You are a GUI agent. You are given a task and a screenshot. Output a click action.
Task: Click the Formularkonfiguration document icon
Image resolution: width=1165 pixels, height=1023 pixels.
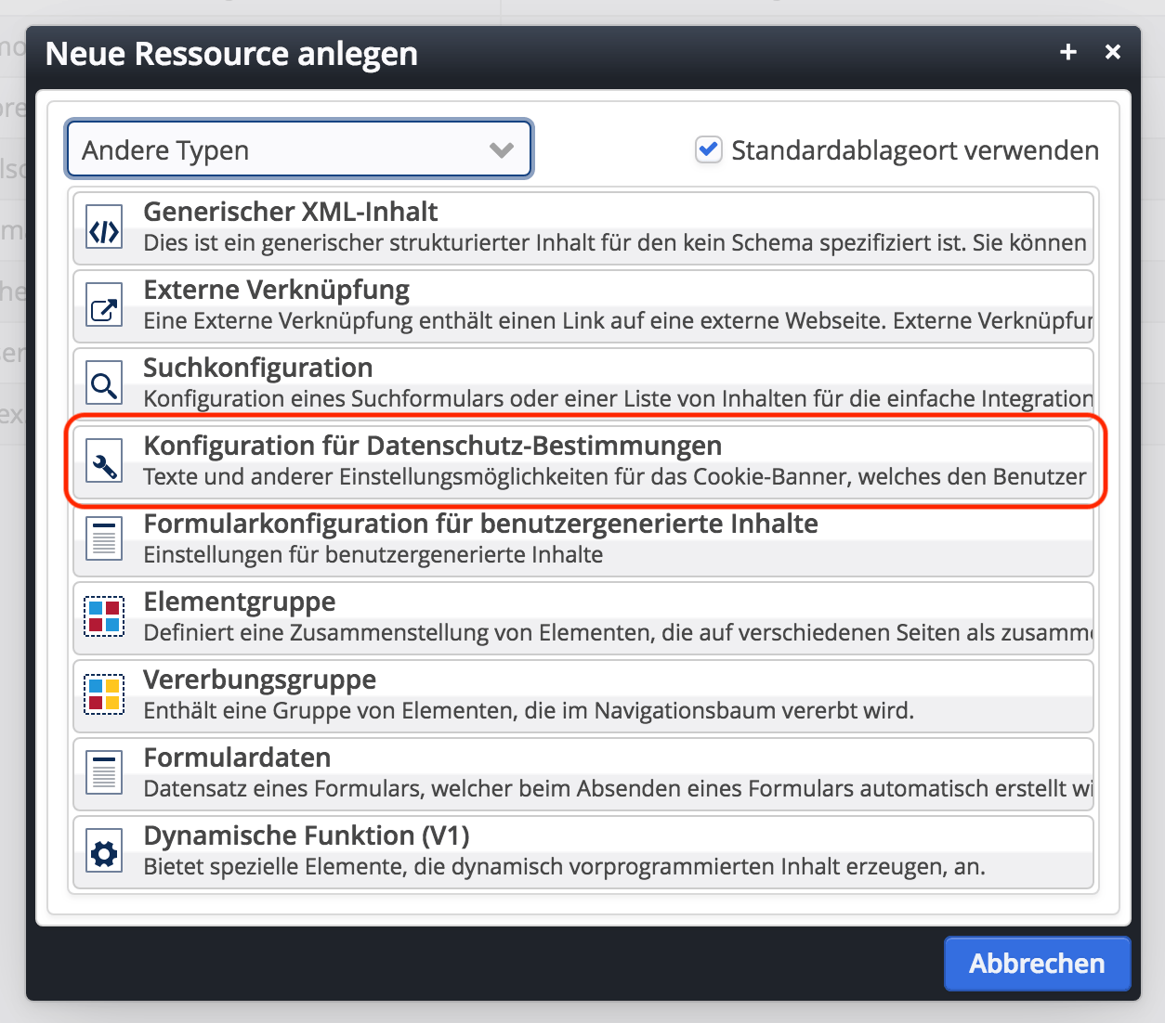pyautogui.click(x=104, y=539)
